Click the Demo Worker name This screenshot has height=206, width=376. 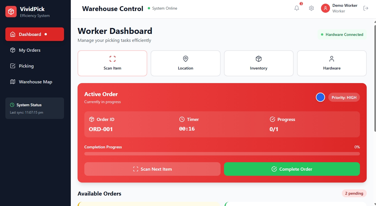click(x=345, y=5)
